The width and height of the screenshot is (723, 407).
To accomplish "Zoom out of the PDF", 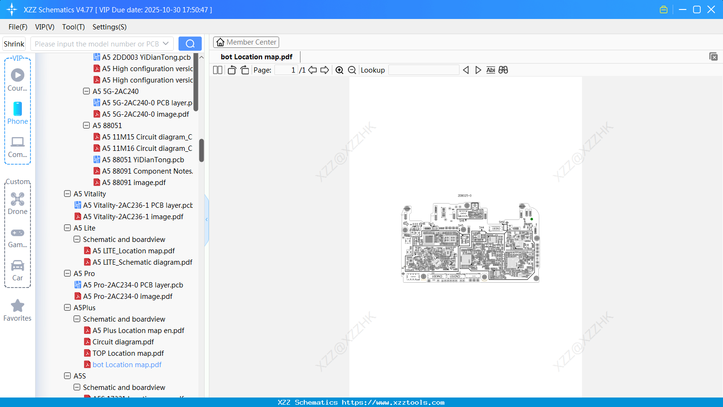I will (352, 70).
